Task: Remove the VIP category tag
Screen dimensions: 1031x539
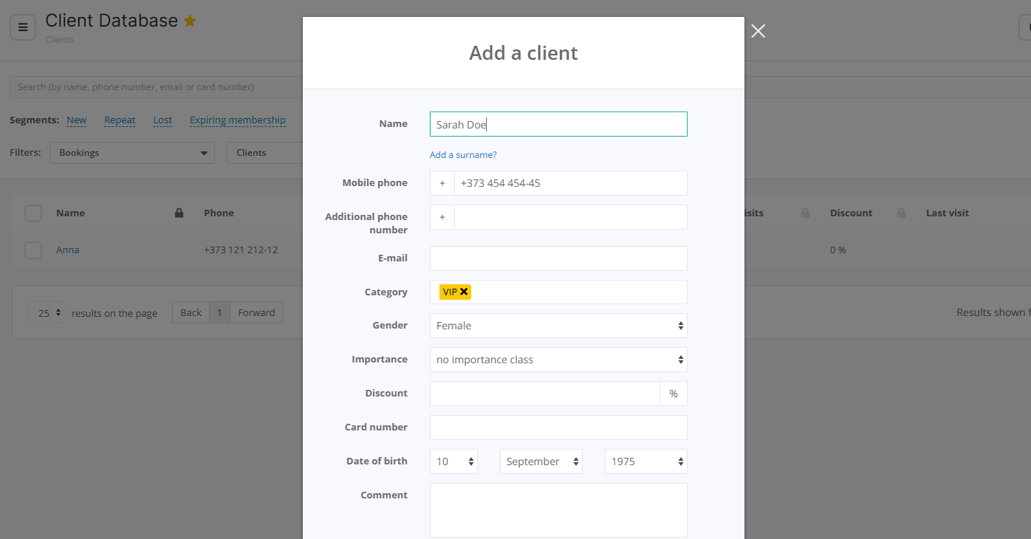Action: pyautogui.click(x=464, y=292)
